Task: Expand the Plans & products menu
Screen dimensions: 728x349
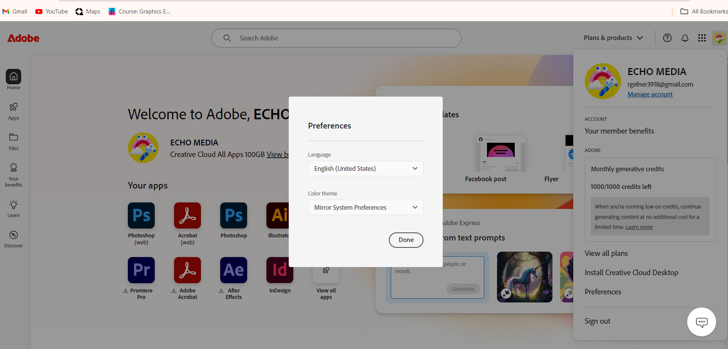Action: (x=613, y=38)
